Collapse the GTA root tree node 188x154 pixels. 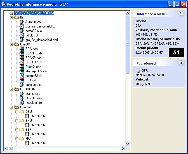coord(6,13)
